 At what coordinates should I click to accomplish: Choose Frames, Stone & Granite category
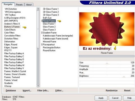pyautogui.click(x=15, y=74)
